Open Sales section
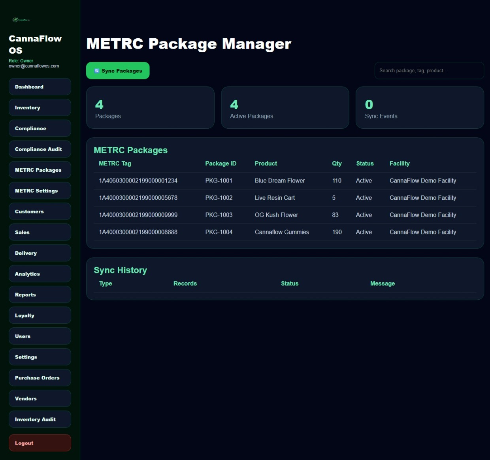This screenshot has height=460, width=490. pos(40,232)
